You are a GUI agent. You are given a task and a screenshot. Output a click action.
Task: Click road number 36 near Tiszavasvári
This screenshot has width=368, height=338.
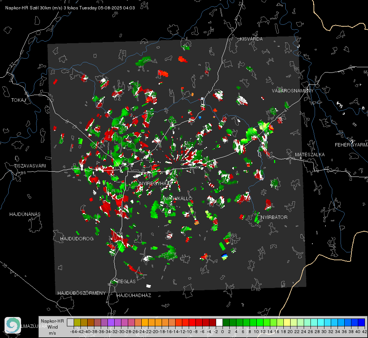tap(23, 173)
